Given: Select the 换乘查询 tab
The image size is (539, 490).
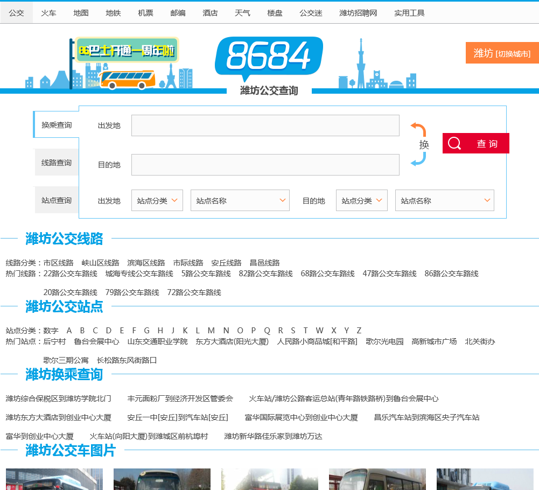Looking at the screenshot, I should 57,125.
